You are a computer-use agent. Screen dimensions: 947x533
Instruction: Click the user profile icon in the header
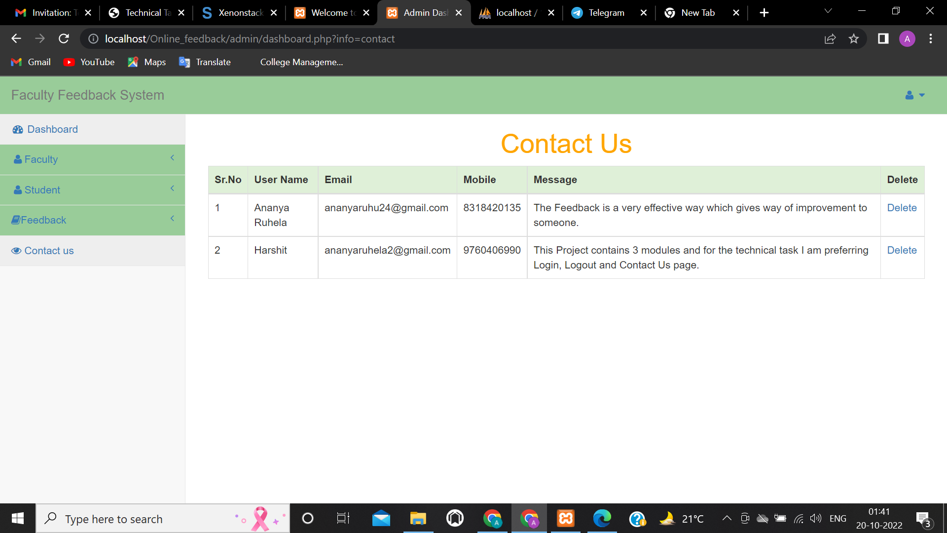909,95
